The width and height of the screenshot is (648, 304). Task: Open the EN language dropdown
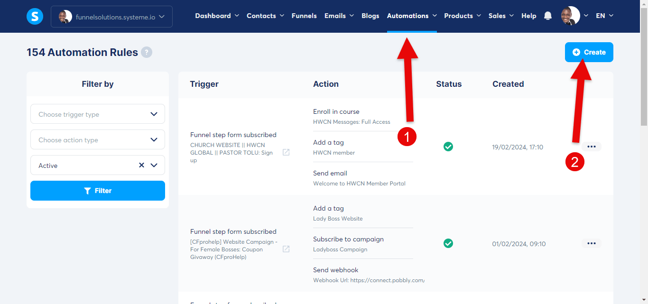pos(604,16)
